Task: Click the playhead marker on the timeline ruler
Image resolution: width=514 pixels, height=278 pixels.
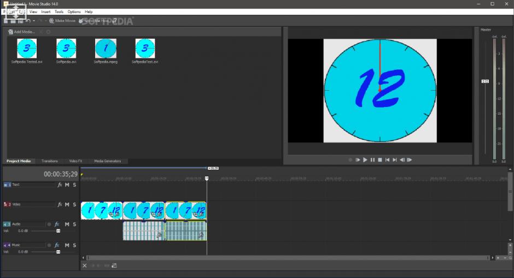Action: (x=207, y=178)
